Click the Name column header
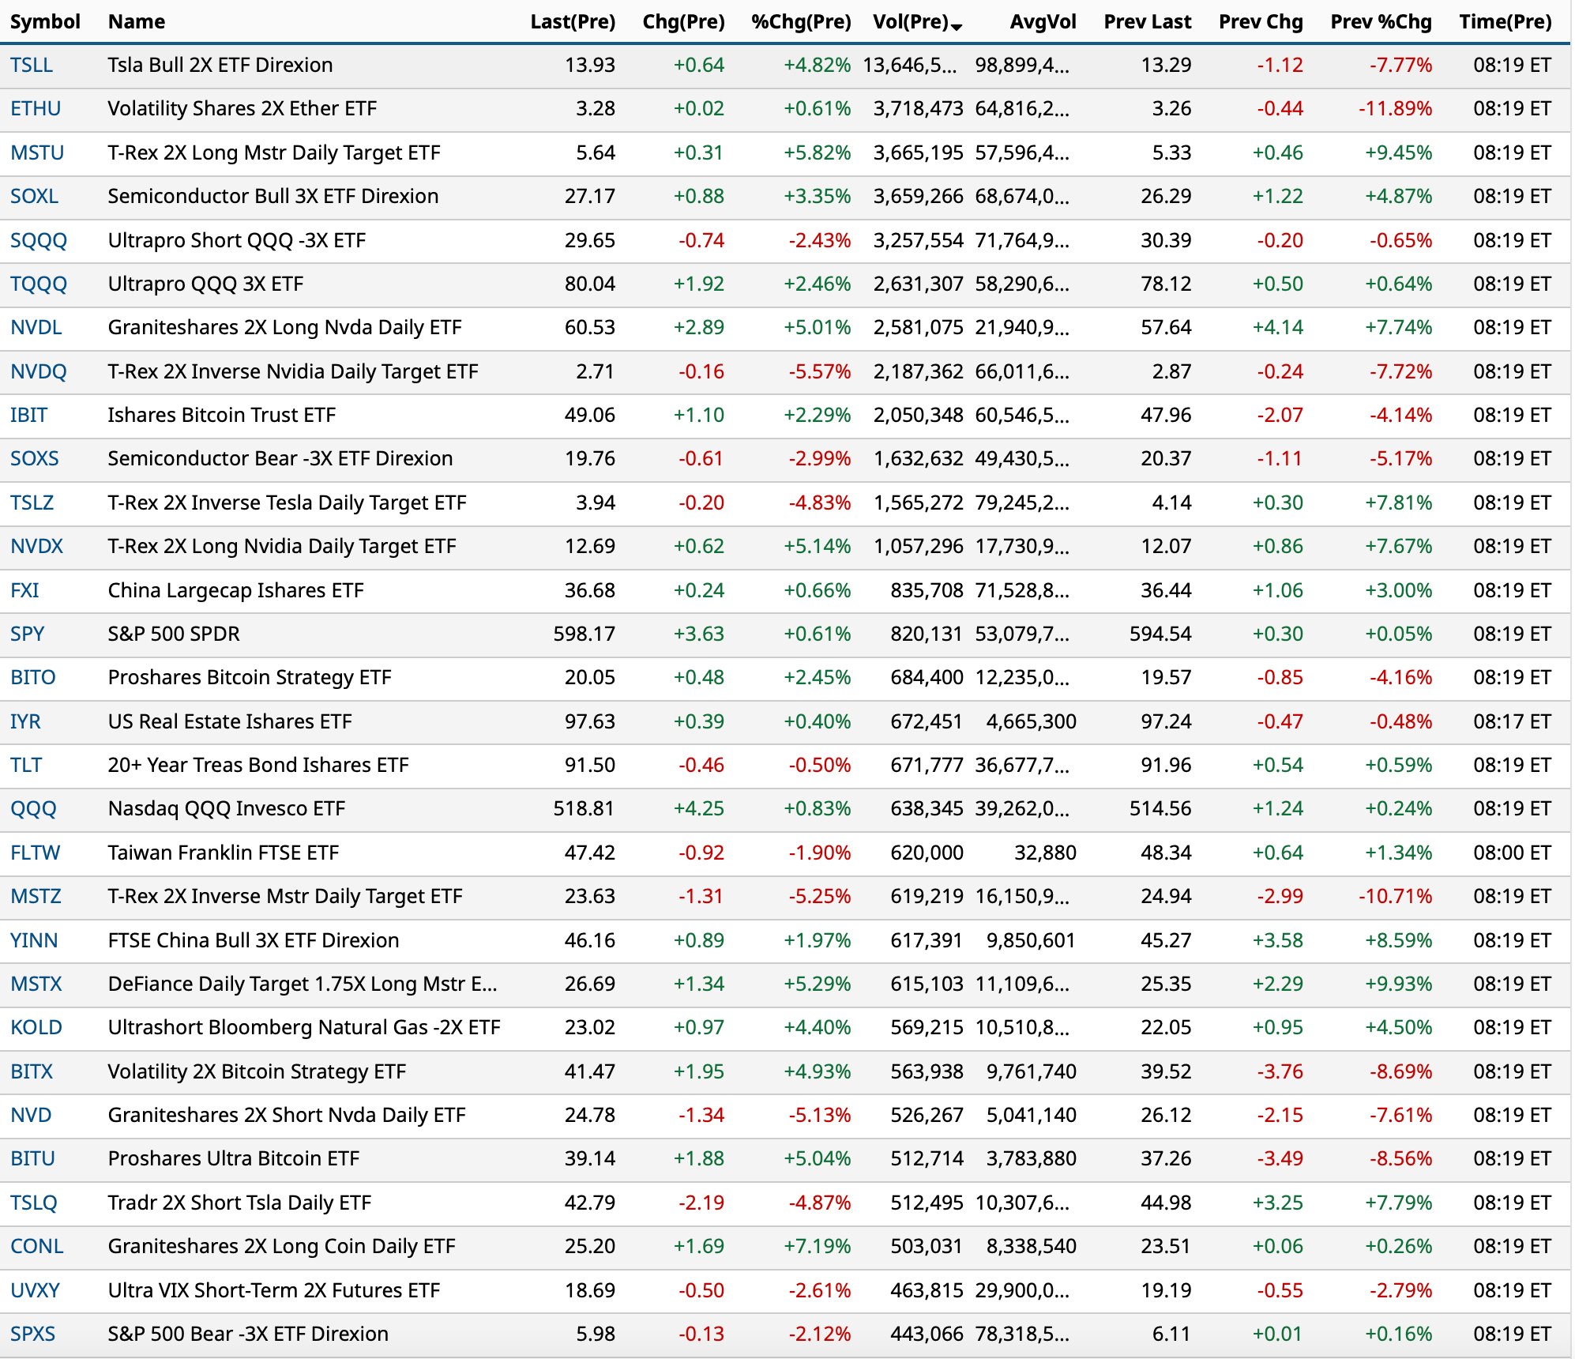 click(x=137, y=22)
